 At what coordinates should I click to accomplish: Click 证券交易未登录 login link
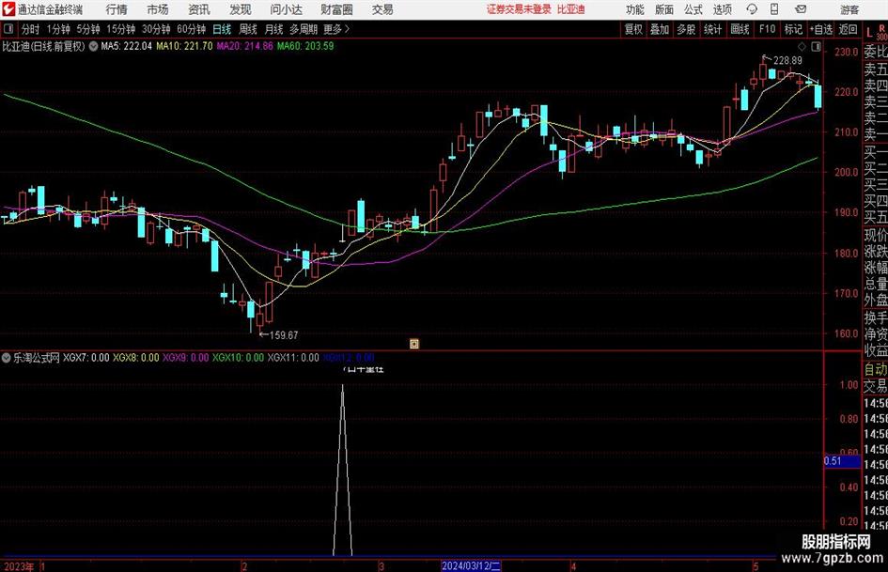(x=519, y=9)
